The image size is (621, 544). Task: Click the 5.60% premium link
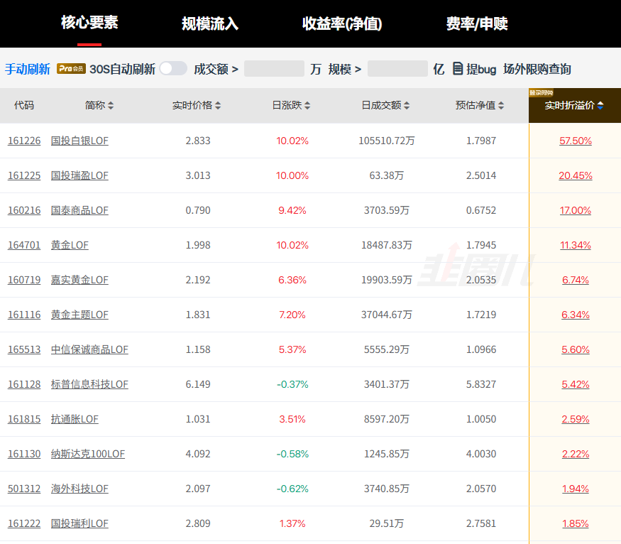(576, 350)
